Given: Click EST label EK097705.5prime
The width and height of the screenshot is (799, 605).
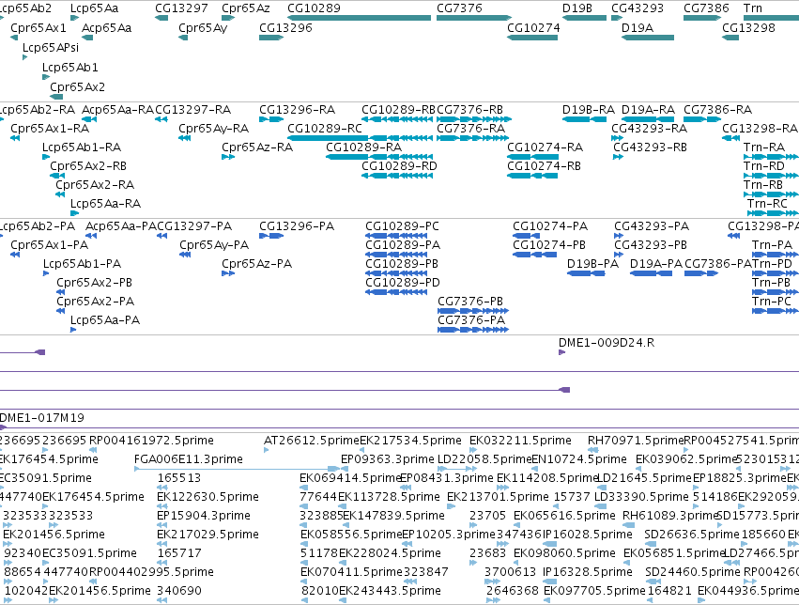Looking at the screenshot, I should [594, 591].
